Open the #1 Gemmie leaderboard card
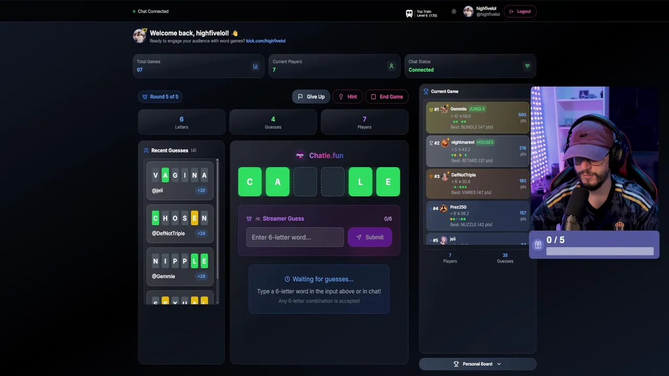This screenshot has height=376, width=669. (478, 118)
